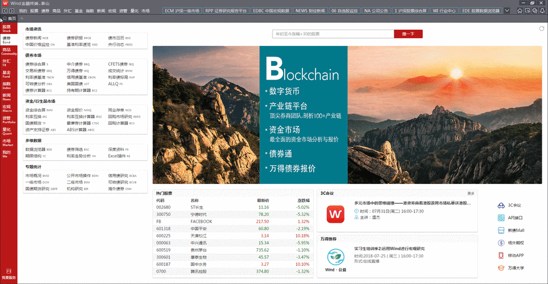548x284 pixels.
Task: Select 量化 Quant in left sidebar
Action: [9, 131]
